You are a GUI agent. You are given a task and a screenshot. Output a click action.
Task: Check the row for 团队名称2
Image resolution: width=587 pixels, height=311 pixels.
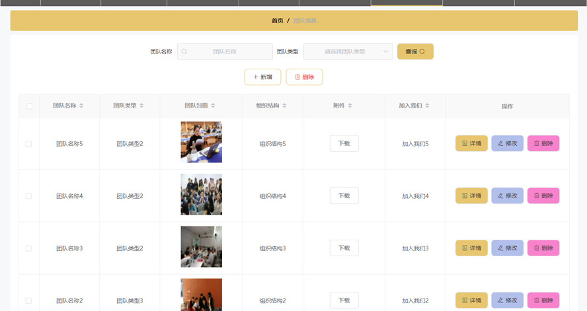(28, 300)
